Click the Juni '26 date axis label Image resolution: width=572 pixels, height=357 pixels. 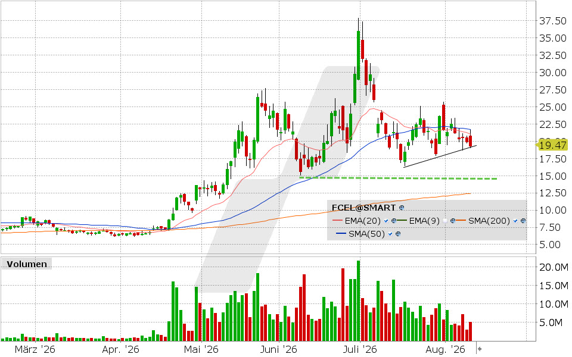(278, 350)
